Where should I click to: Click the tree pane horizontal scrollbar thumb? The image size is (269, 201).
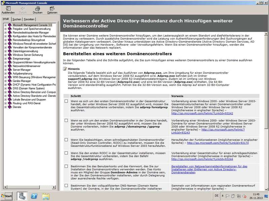coord(23,187)
